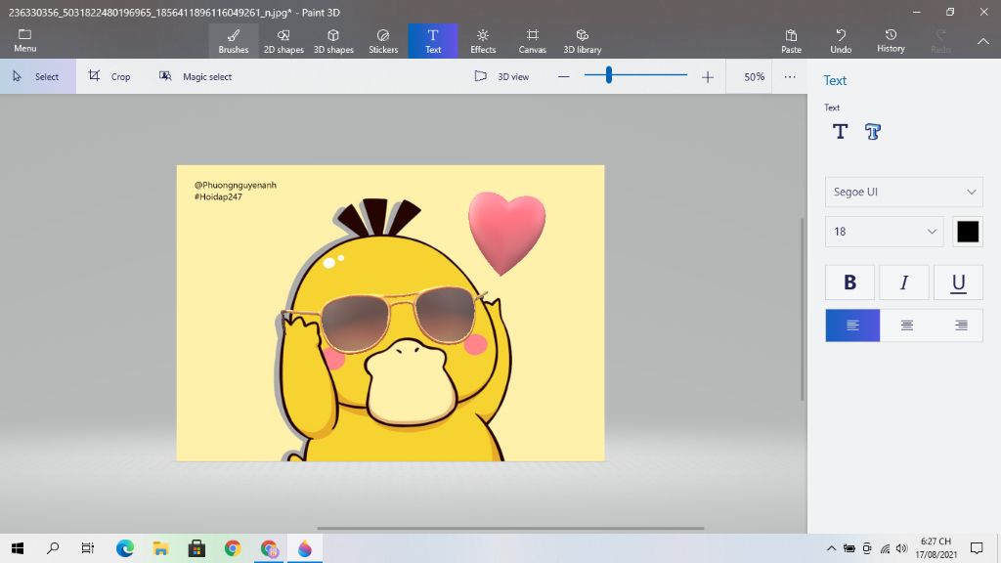Open the Menu folder icon
The height and width of the screenshot is (563, 1001).
coord(24,40)
